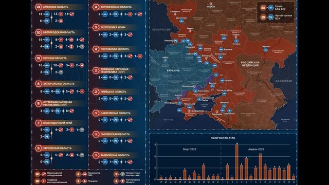
Task: Click the Белгородская область header
Action: [x=59, y=32]
